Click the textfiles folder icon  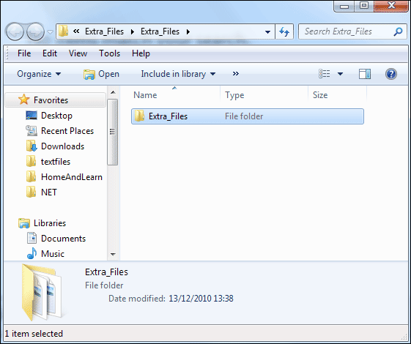point(32,161)
